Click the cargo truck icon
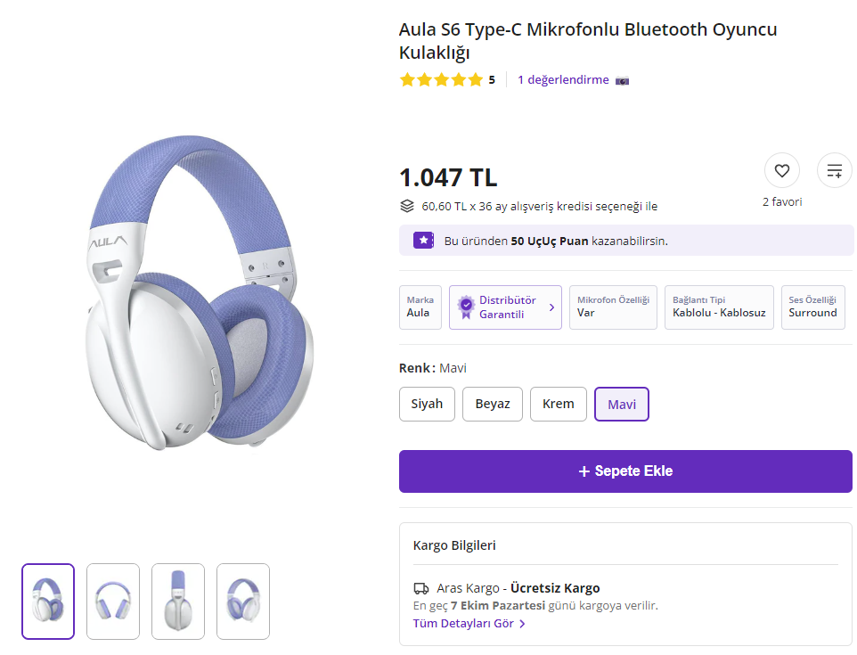The image size is (857, 655). (x=421, y=588)
